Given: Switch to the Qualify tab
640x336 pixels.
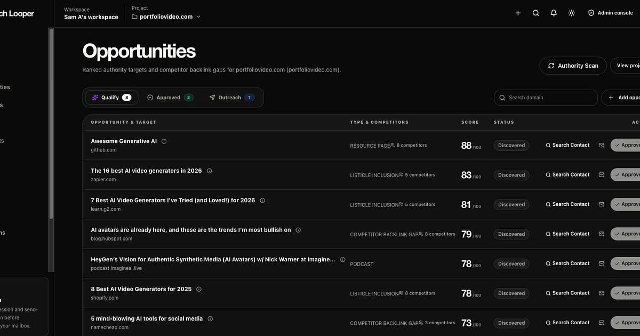Looking at the screenshot, I should (x=111, y=98).
